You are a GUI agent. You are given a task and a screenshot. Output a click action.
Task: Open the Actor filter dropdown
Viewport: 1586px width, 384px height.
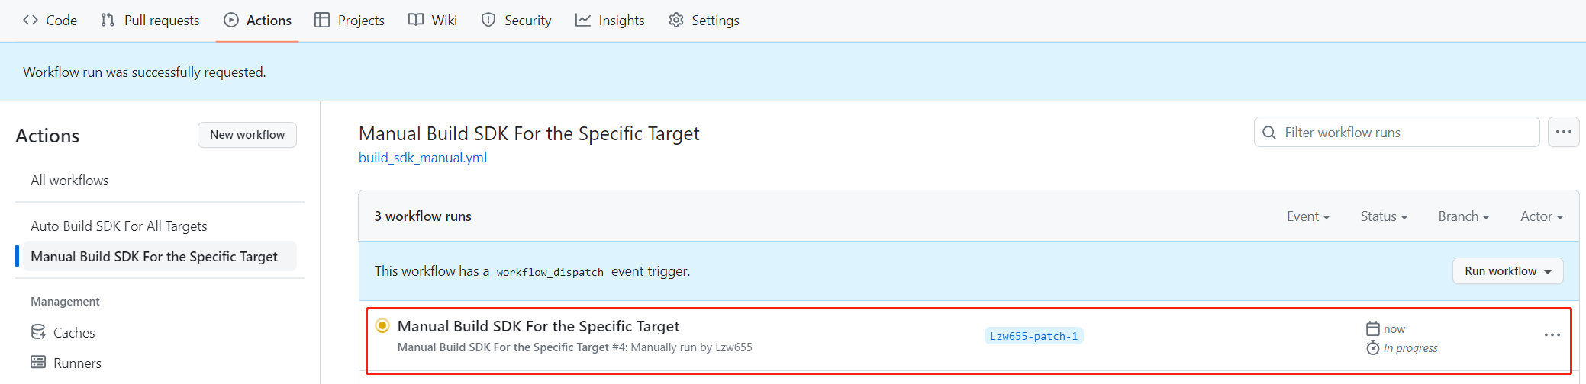click(x=1541, y=216)
